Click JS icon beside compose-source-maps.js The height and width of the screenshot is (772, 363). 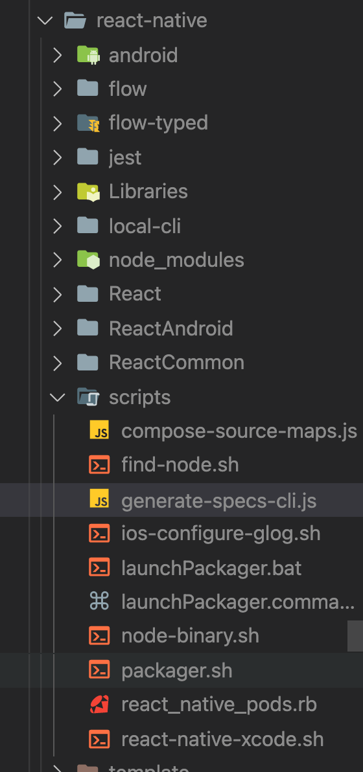tap(99, 431)
